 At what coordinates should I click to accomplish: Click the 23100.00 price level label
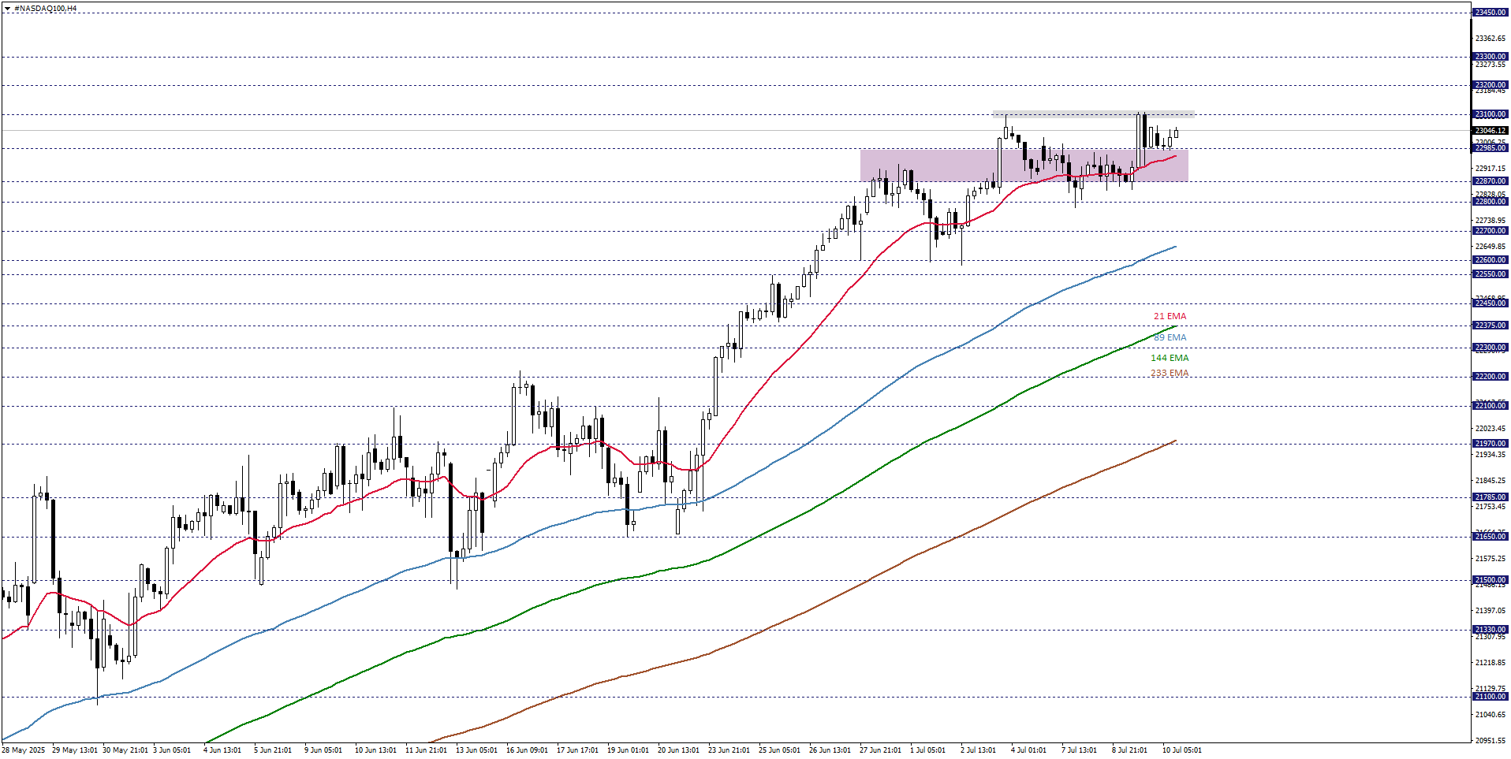click(1490, 114)
